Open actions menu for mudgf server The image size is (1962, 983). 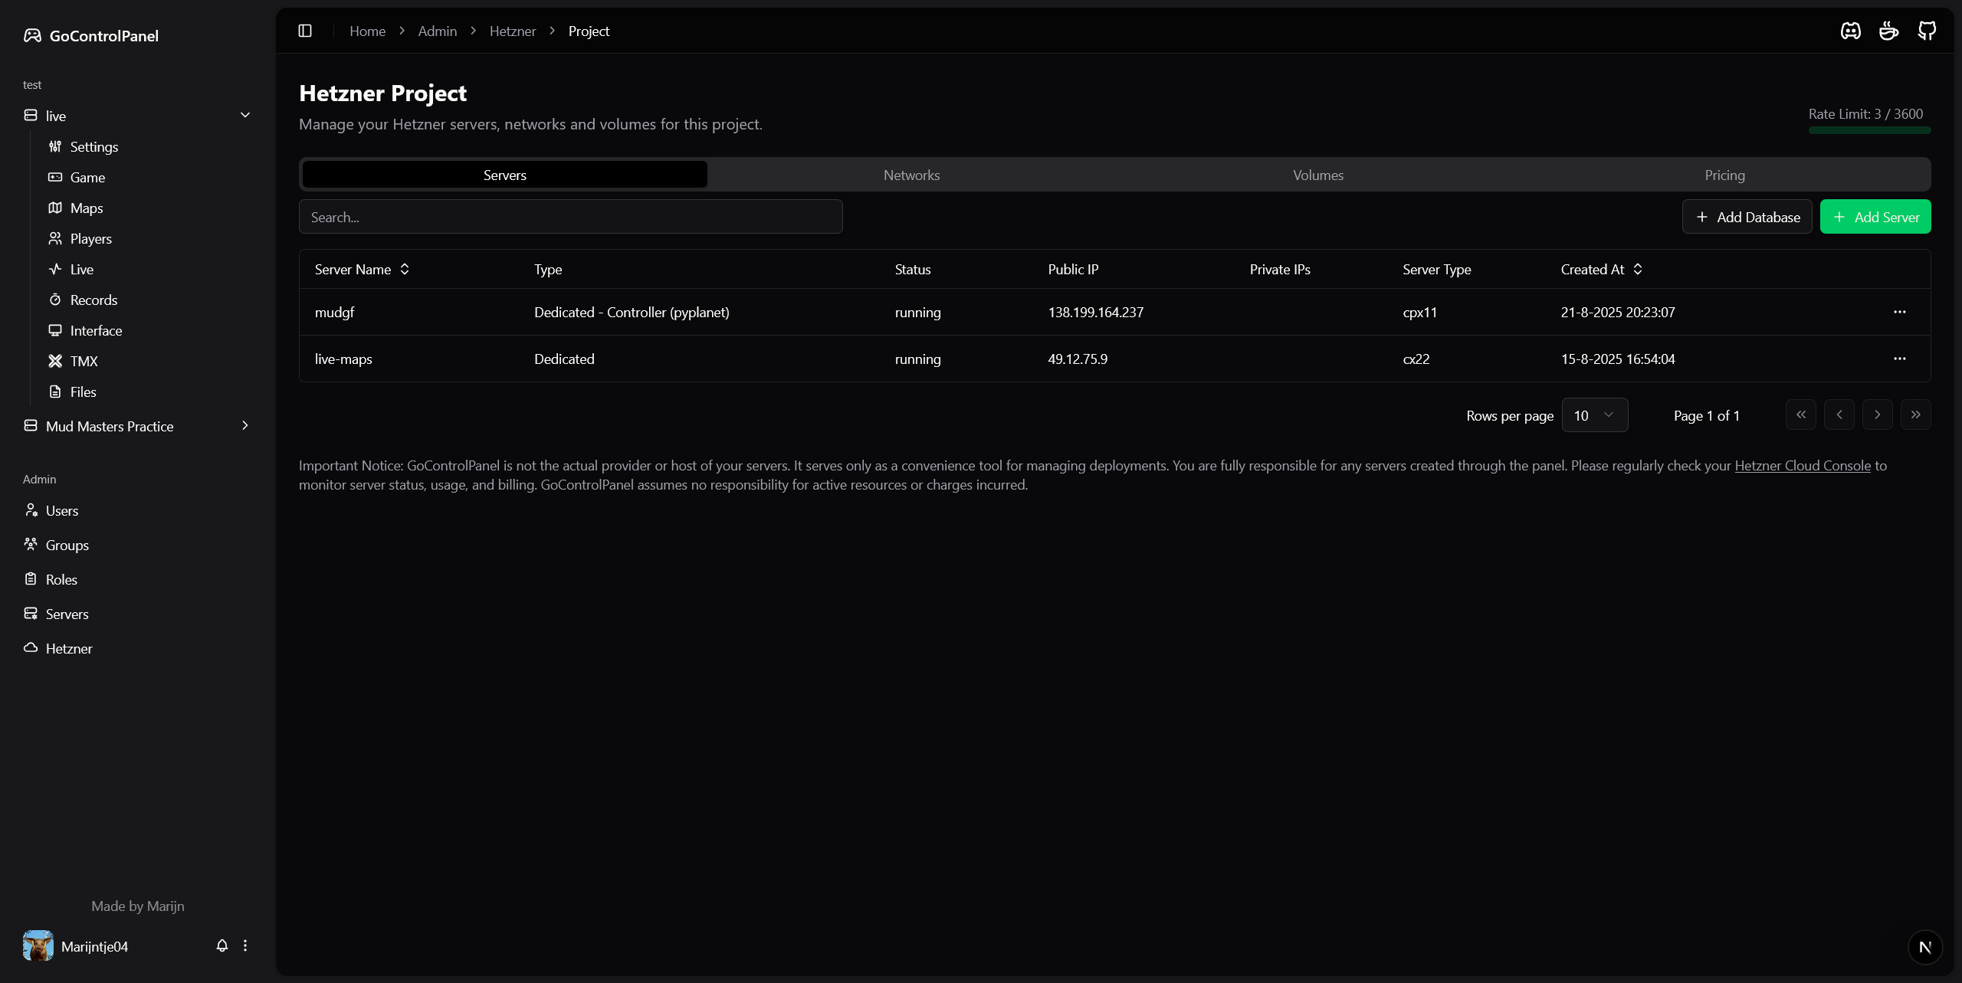[1899, 312]
